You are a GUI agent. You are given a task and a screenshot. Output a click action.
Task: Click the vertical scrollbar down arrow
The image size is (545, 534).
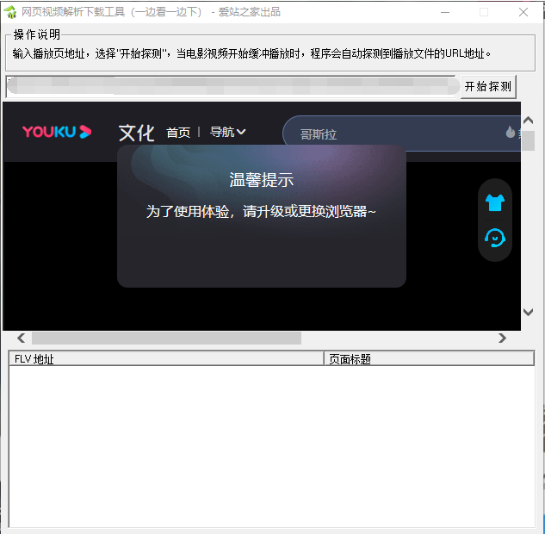(x=529, y=312)
